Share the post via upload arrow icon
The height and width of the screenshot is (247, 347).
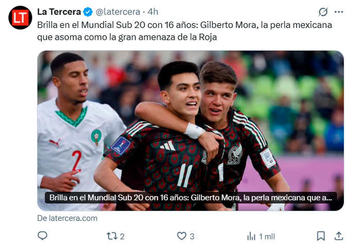coord(339,236)
